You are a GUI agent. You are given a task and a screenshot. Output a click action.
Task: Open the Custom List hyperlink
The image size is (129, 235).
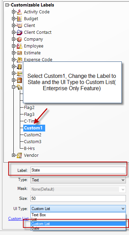(x=18, y=219)
